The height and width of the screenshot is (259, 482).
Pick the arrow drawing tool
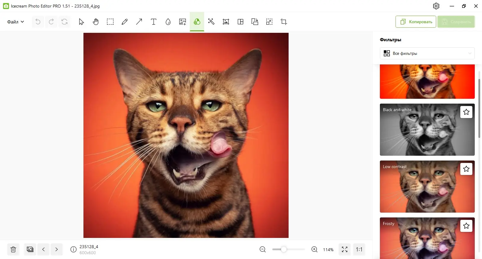pyautogui.click(x=139, y=22)
